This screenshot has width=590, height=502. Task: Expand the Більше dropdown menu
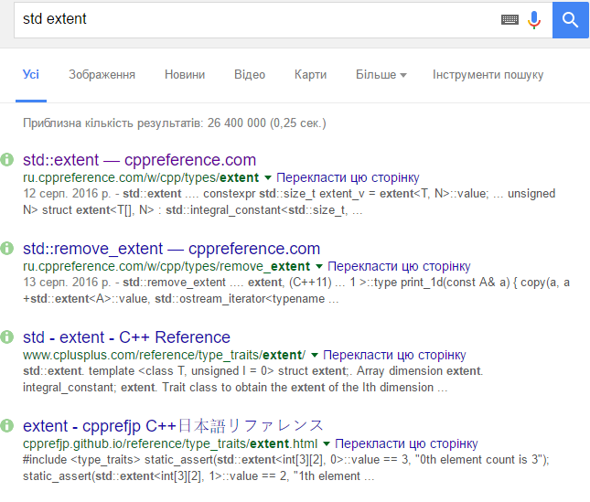coord(381,75)
